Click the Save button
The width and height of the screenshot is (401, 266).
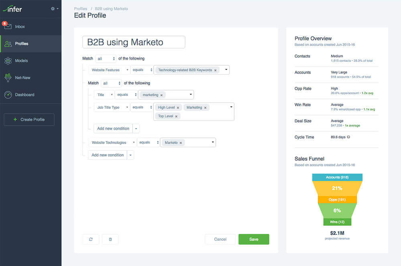pyautogui.click(x=254, y=239)
